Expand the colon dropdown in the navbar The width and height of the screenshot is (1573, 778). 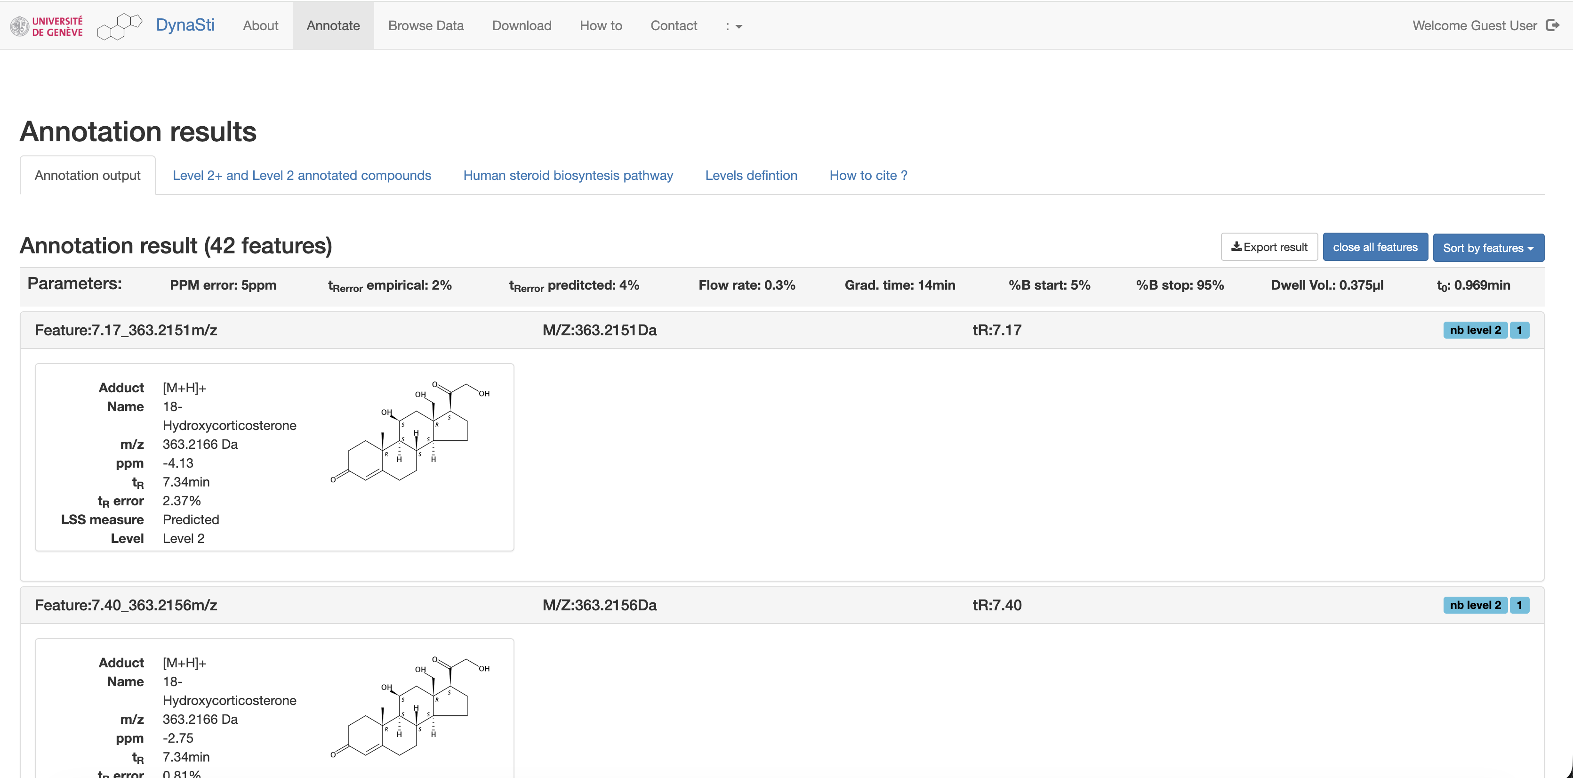[733, 26]
